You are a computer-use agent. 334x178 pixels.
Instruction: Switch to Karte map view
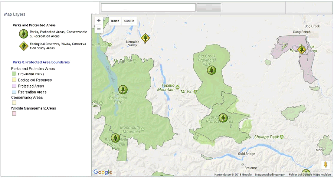tap(115, 21)
